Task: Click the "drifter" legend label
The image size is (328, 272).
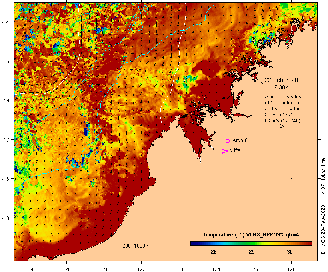Action: (x=236, y=150)
